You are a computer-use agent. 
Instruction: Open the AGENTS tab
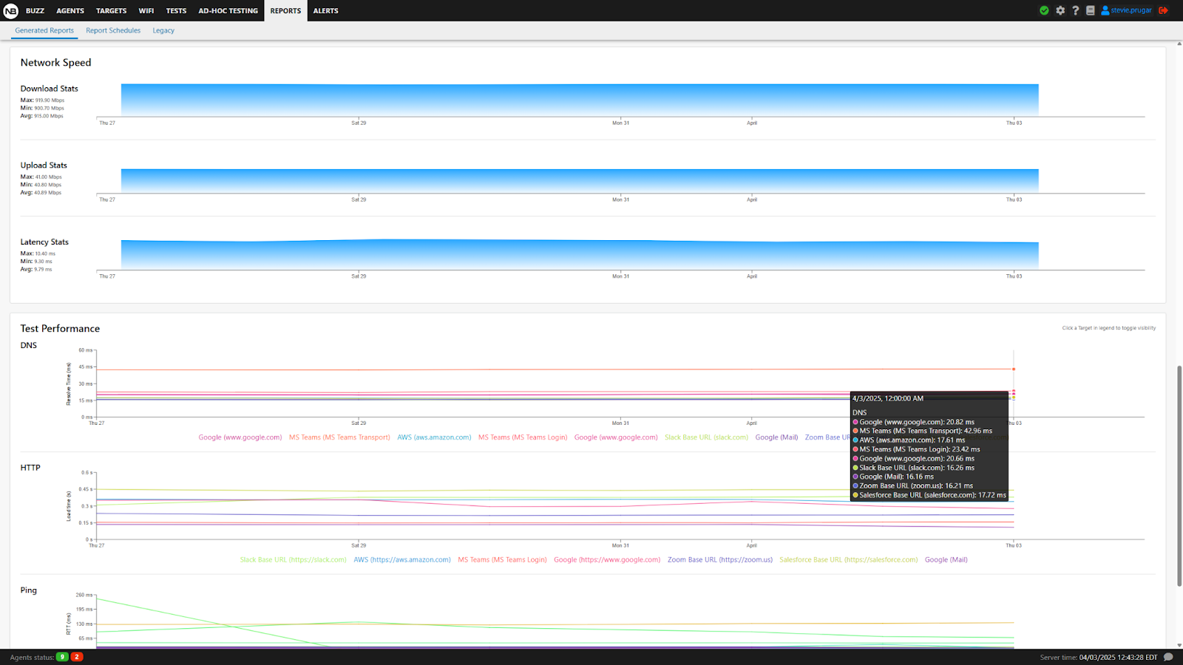70,10
